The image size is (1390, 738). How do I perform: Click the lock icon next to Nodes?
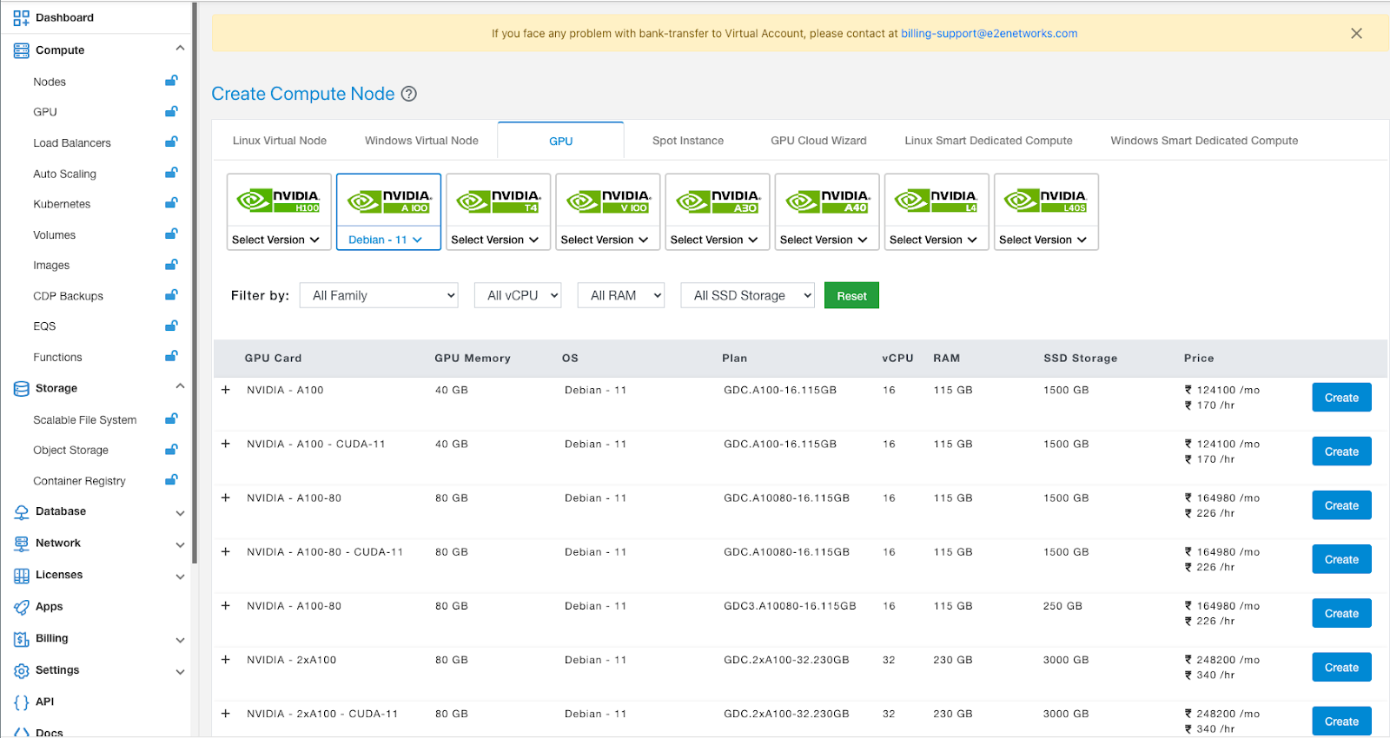tap(171, 81)
